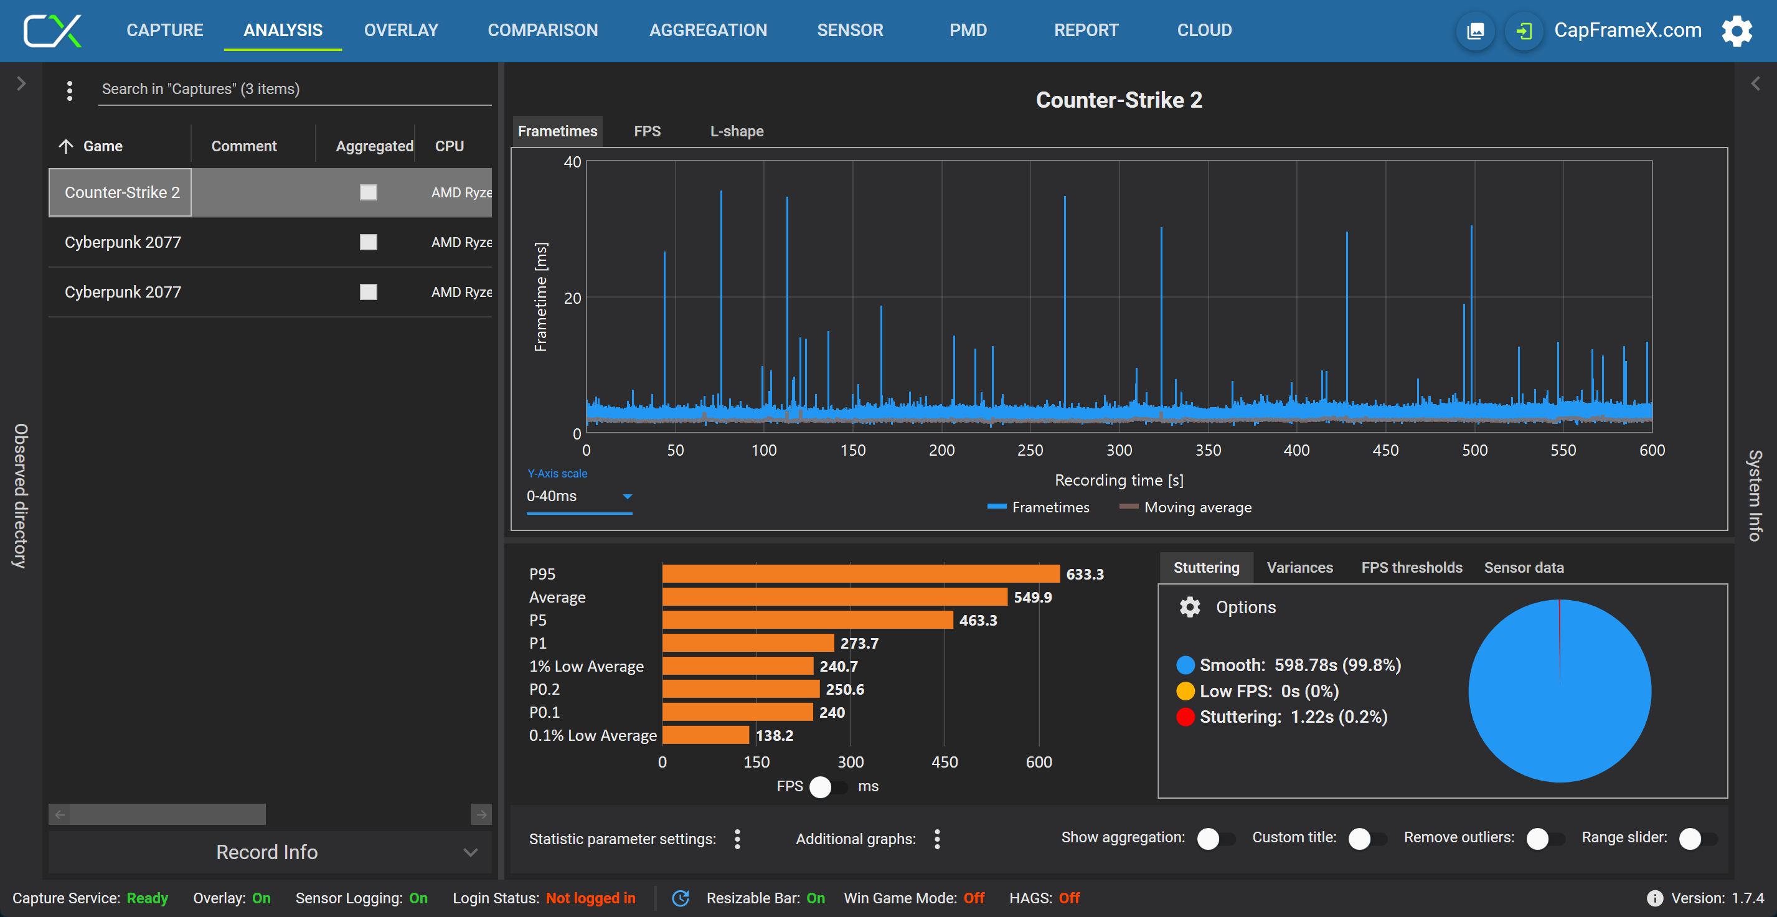Screen dimensions: 1777x917
Task: Expand Observed directory side panel chevron
Action: click(21, 83)
